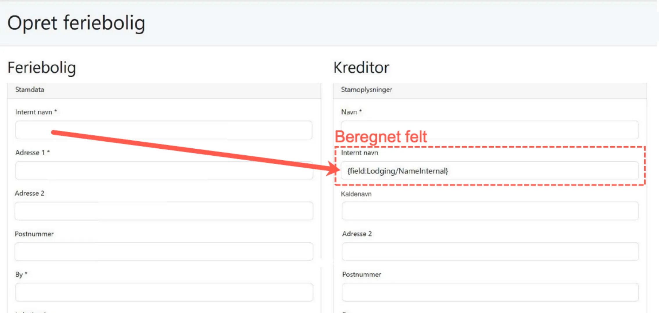Click the By * label text
The image size is (659, 313).
pos(21,274)
